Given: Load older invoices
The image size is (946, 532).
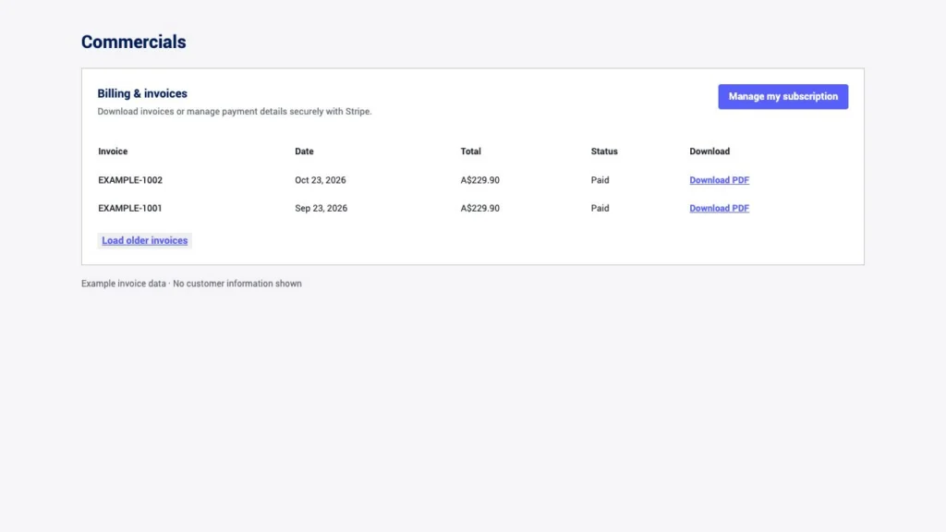Looking at the screenshot, I should (x=145, y=240).
